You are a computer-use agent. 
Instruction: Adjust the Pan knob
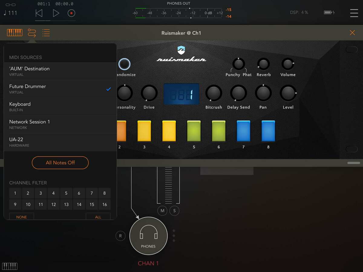[263, 93]
